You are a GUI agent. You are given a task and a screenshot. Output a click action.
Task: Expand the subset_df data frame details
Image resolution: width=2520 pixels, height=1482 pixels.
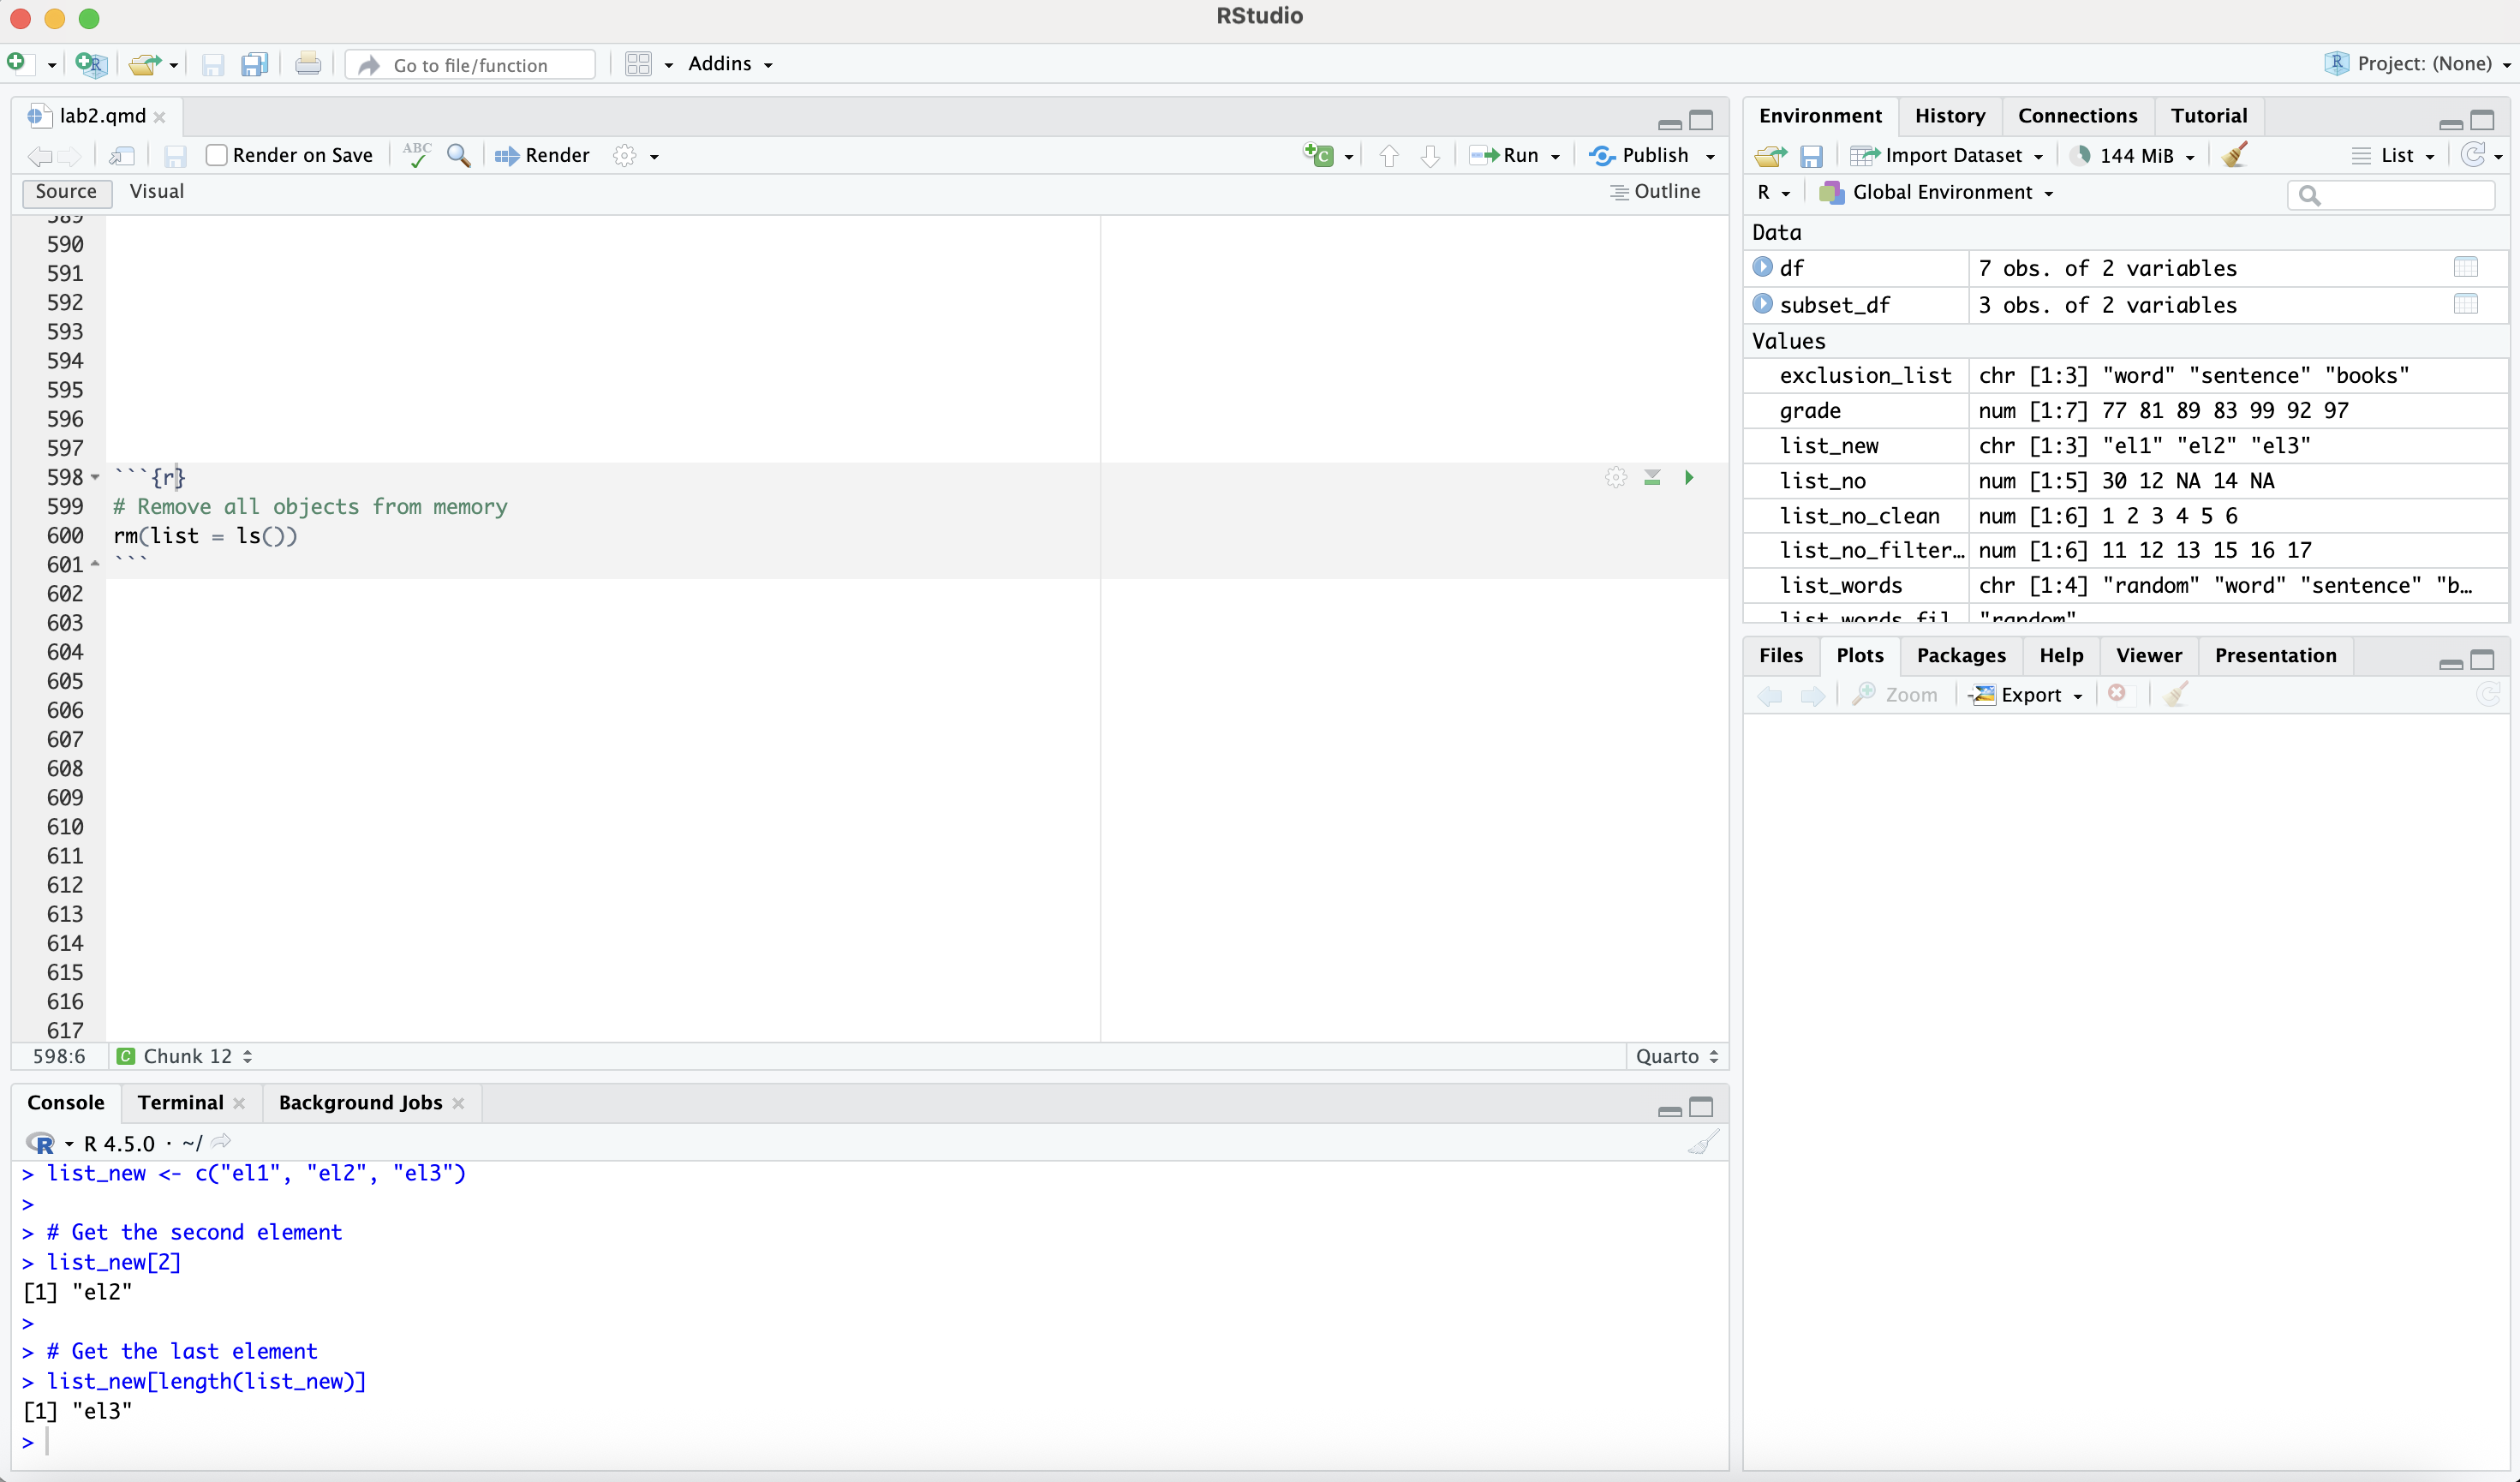point(1762,304)
